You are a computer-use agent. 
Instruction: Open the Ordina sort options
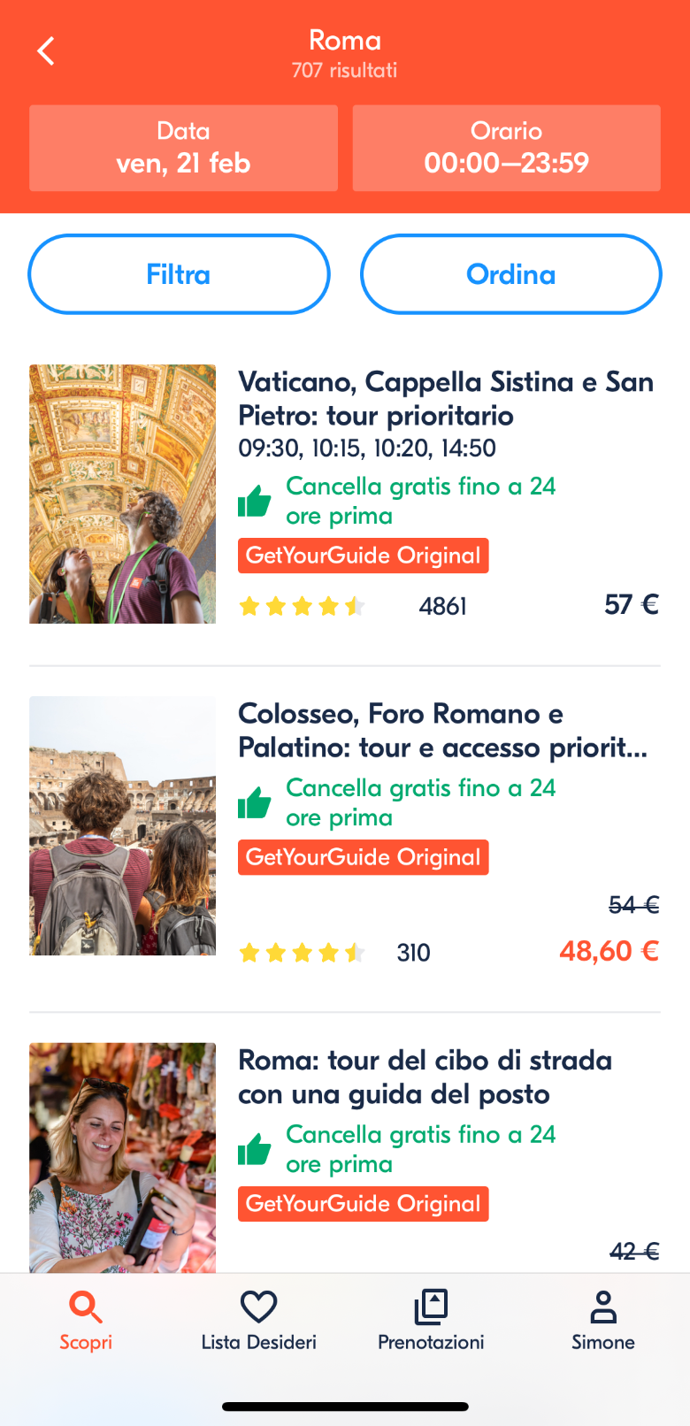point(510,274)
